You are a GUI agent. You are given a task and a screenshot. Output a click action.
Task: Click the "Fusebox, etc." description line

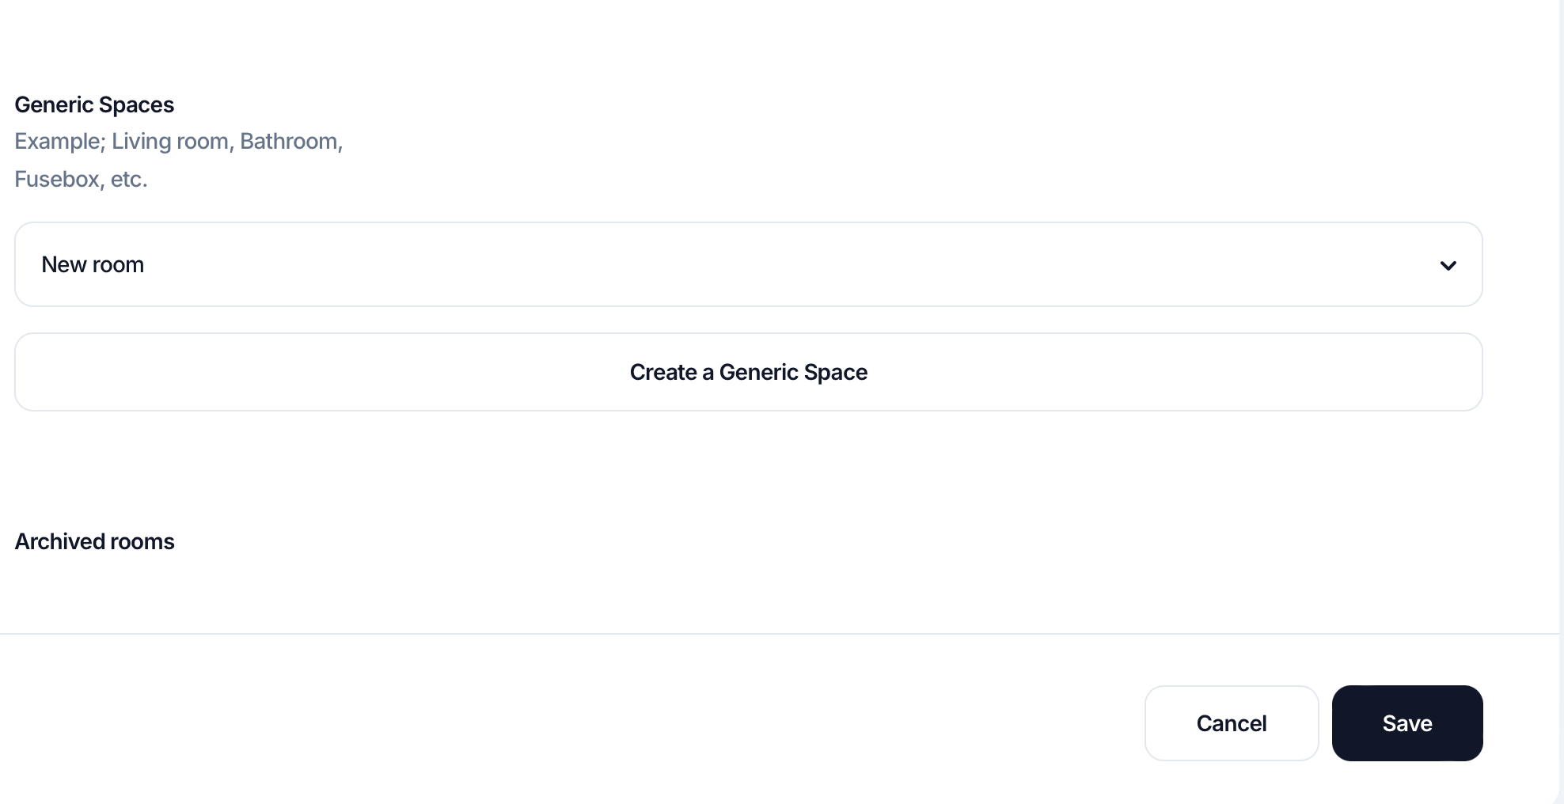coord(81,179)
